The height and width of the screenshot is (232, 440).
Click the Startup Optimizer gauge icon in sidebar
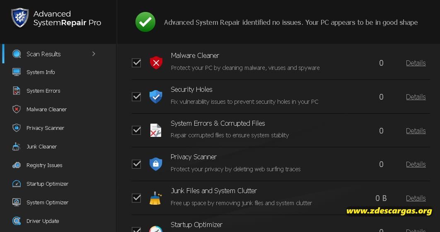pos(17,184)
